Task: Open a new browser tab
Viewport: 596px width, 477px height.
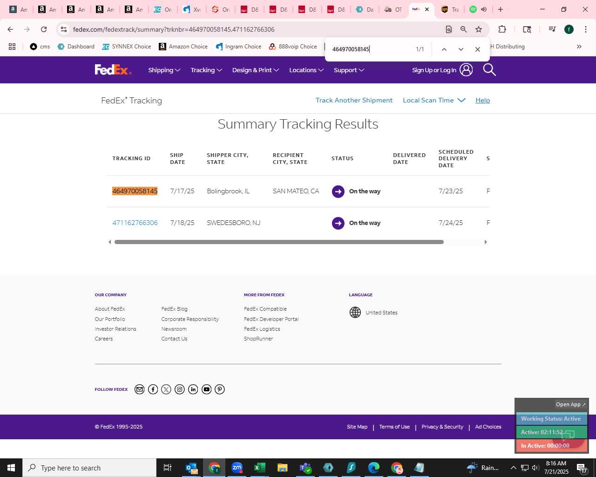Action: [x=501, y=9]
